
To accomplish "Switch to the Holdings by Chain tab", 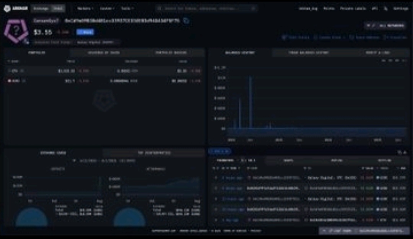I will point(104,53).
